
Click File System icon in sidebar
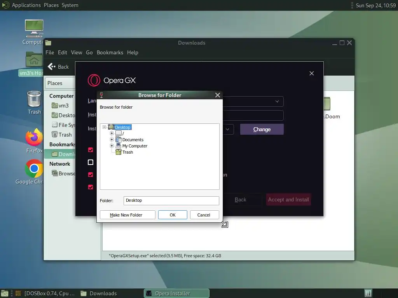54,125
